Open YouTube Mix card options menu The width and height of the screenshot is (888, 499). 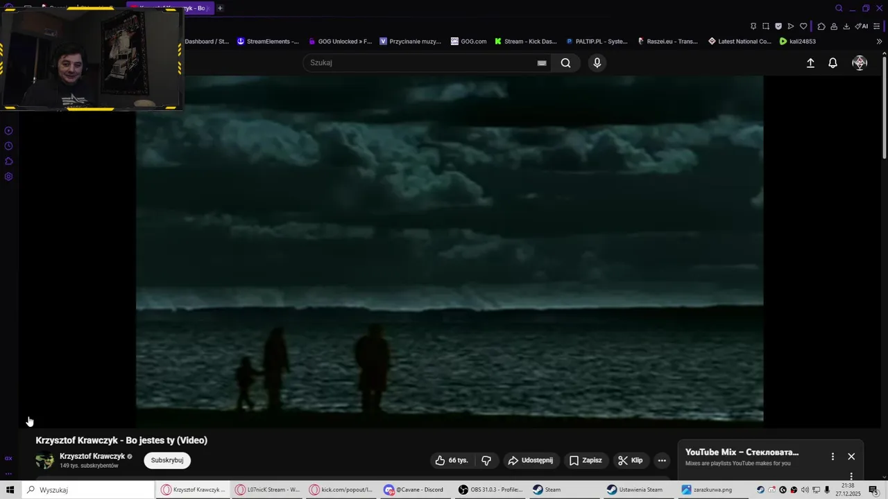[x=832, y=457]
